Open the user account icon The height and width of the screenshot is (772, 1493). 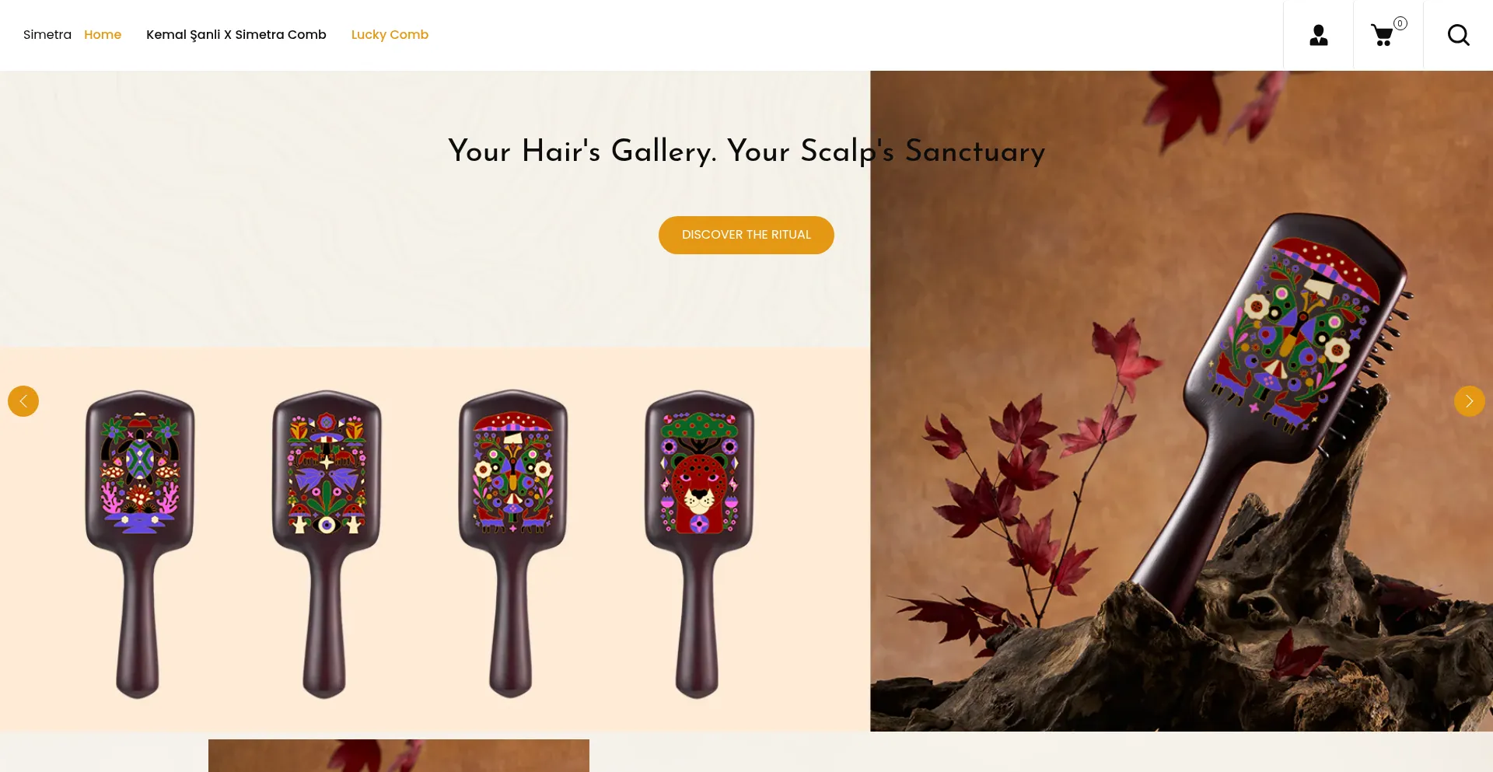tap(1318, 35)
